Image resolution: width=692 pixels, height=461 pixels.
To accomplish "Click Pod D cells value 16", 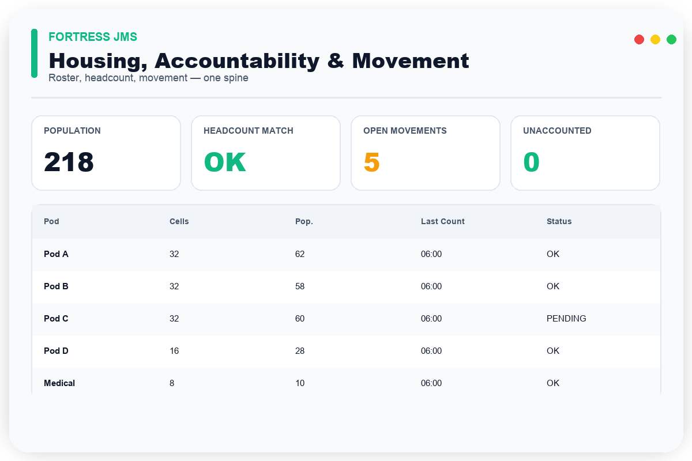I will pyautogui.click(x=174, y=351).
